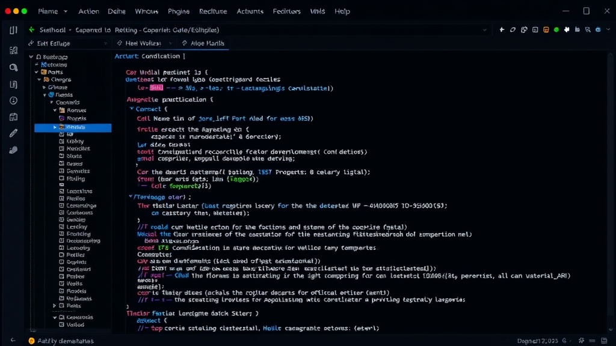Select the Conmels tree item
The width and height of the screenshot is (616, 346).
point(67,102)
